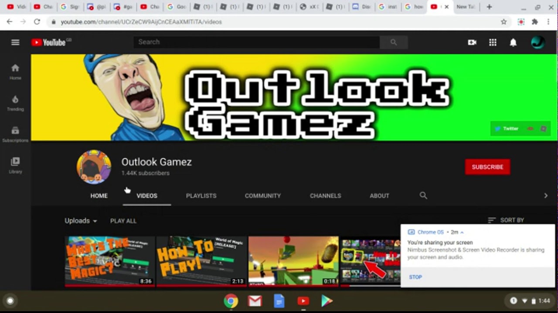Open the New Tab browser tab

click(x=466, y=7)
